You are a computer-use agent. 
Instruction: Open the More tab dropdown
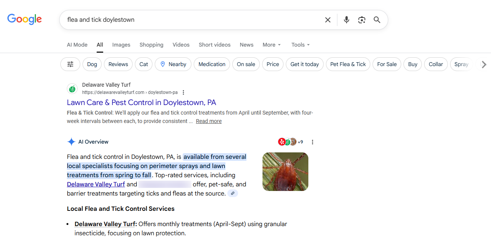pos(271,45)
